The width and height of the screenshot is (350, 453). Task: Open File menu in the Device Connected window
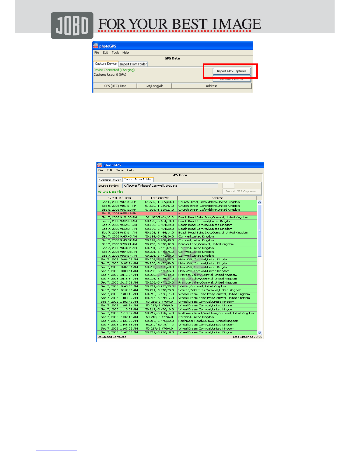click(x=97, y=53)
